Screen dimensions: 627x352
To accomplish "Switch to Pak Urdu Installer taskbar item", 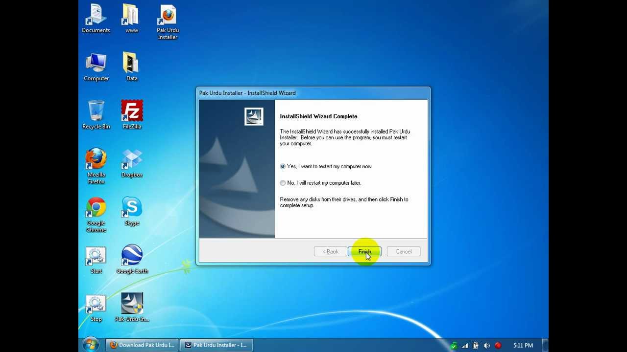I will [x=216, y=345].
